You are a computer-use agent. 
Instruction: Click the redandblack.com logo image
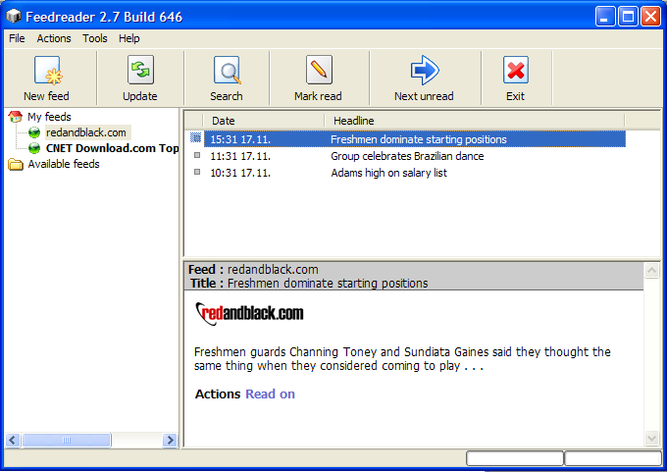(x=250, y=314)
